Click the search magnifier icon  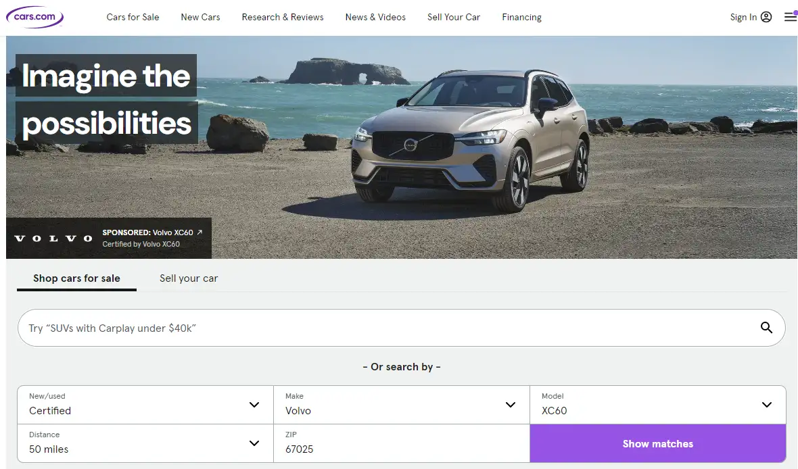point(766,328)
